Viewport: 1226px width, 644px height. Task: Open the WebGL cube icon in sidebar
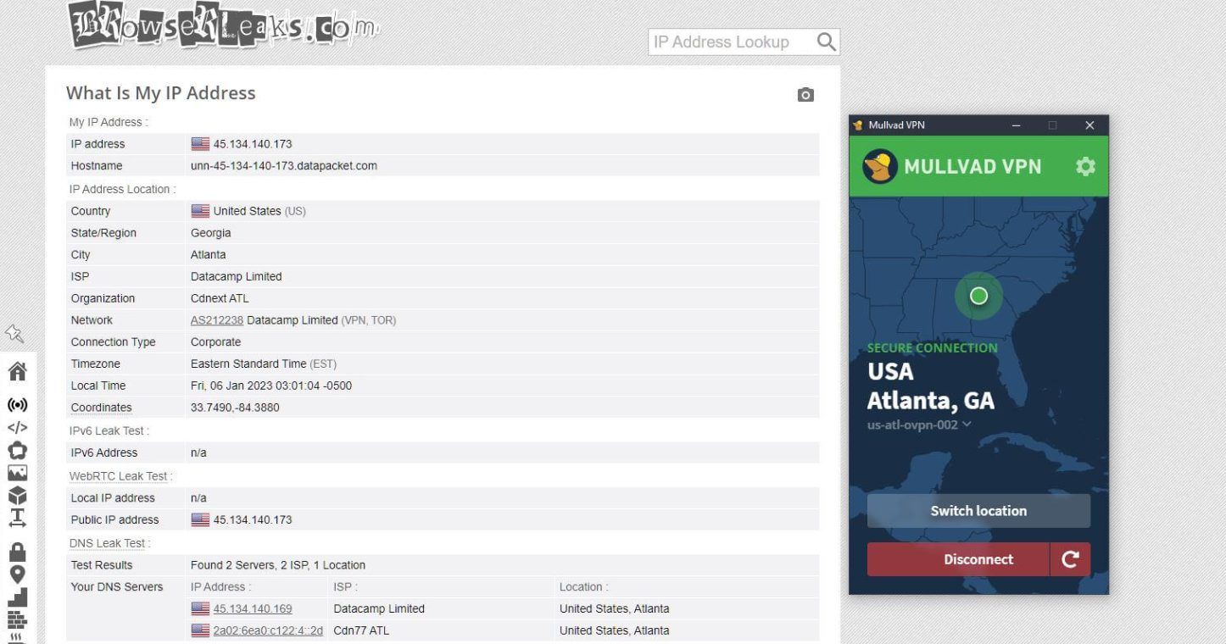17,496
